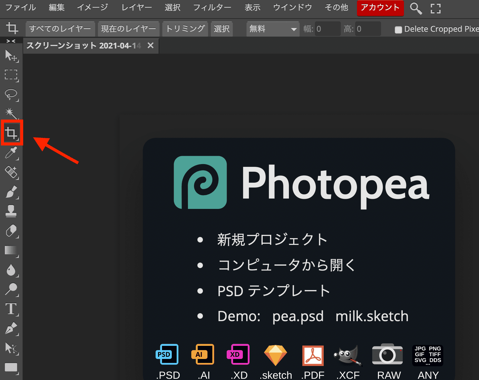Select the Brush tool
Screen dimensions: 479x380
pos(11,192)
